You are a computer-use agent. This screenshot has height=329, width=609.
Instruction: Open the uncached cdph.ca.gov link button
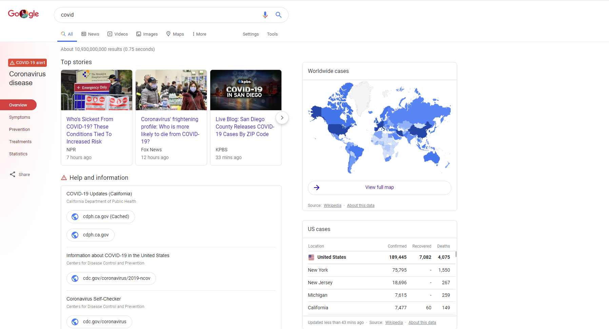pos(91,235)
